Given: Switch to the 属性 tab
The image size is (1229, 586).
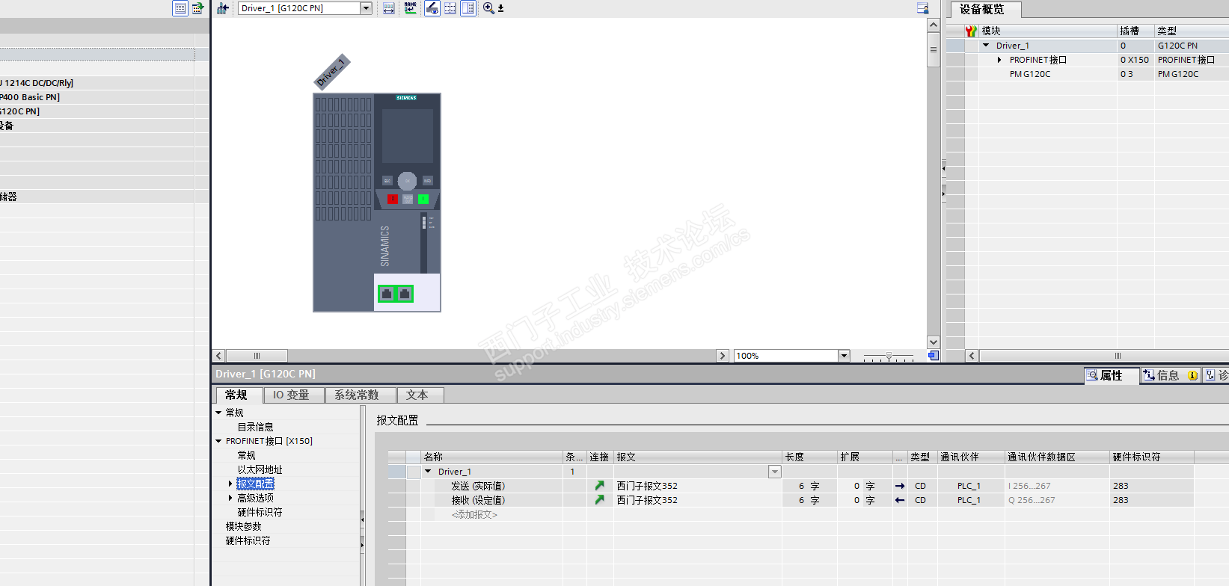Looking at the screenshot, I should pyautogui.click(x=1112, y=375).
